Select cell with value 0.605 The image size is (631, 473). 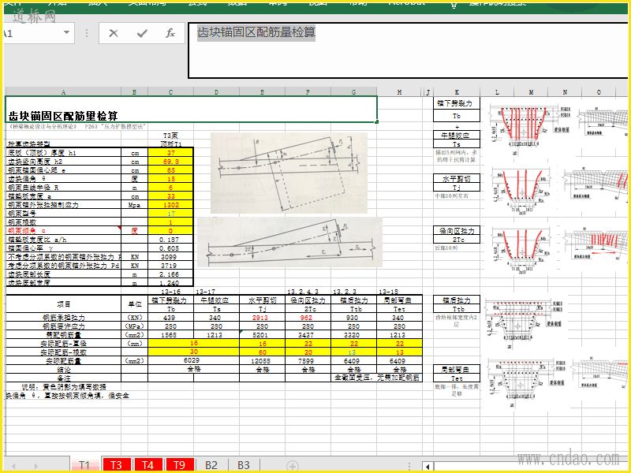[170, 248]
